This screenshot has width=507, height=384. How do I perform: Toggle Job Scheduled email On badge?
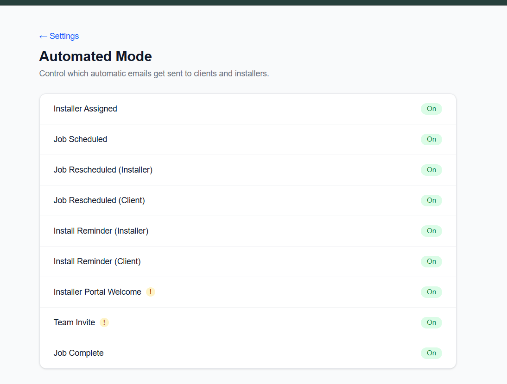pyautogui.click(x=431, y=139)
